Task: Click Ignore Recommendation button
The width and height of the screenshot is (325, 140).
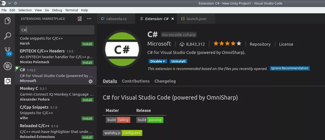Action: (x=290, y=68)
